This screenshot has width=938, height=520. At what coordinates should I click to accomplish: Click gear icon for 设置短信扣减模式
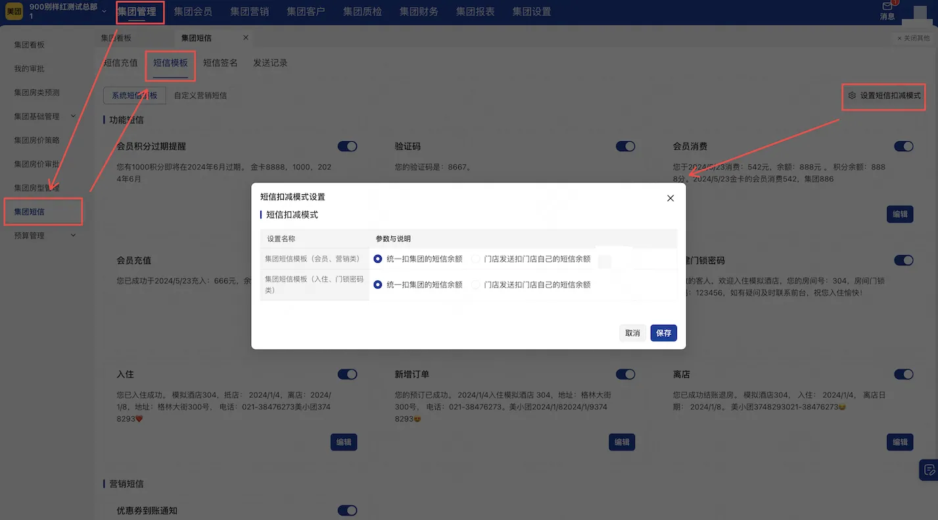coord(852,96)
